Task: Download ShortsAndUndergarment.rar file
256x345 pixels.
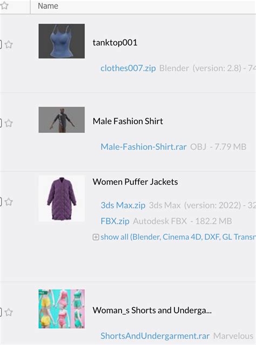Action: coord(155,336)
